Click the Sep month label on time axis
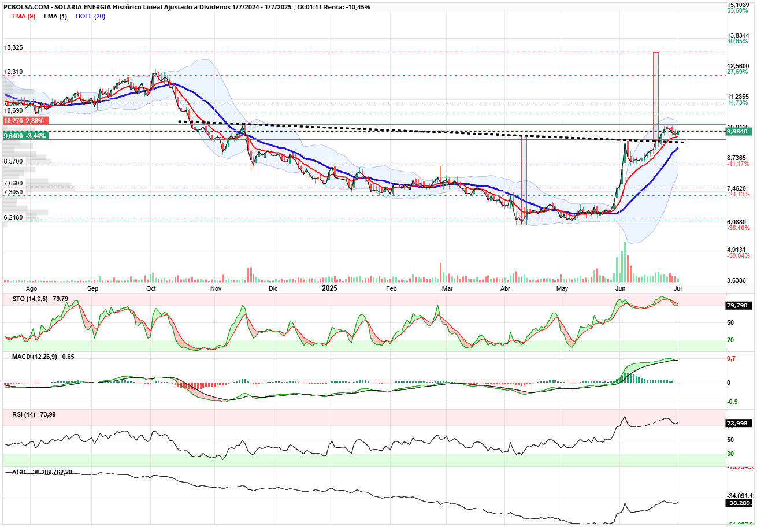Image resolution: width=757 pixels, height=527 pixels. click(92, 288)
